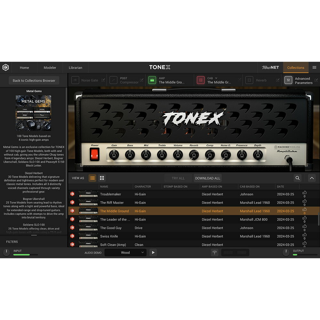Click the TRY ALL button
The width and height of the screenshot is (320, 320).
click(178, 178)
